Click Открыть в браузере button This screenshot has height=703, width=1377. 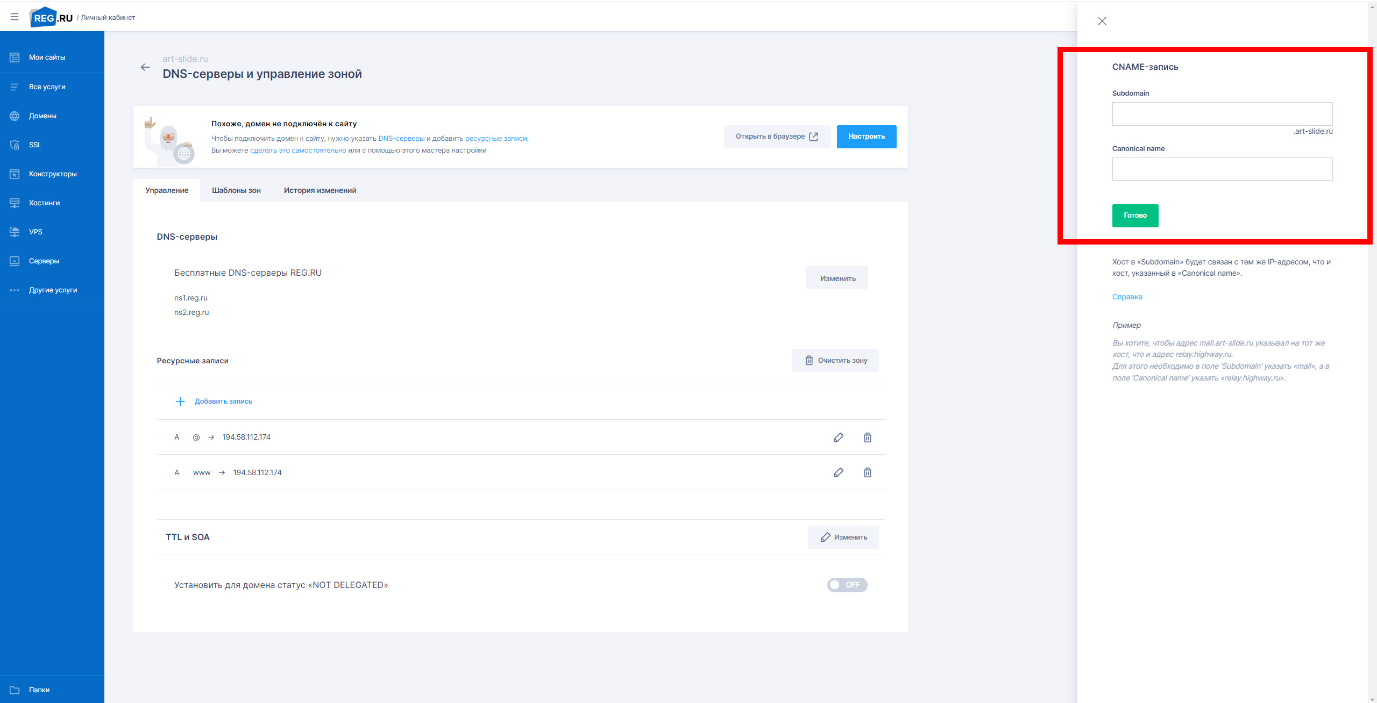point(777,137)
